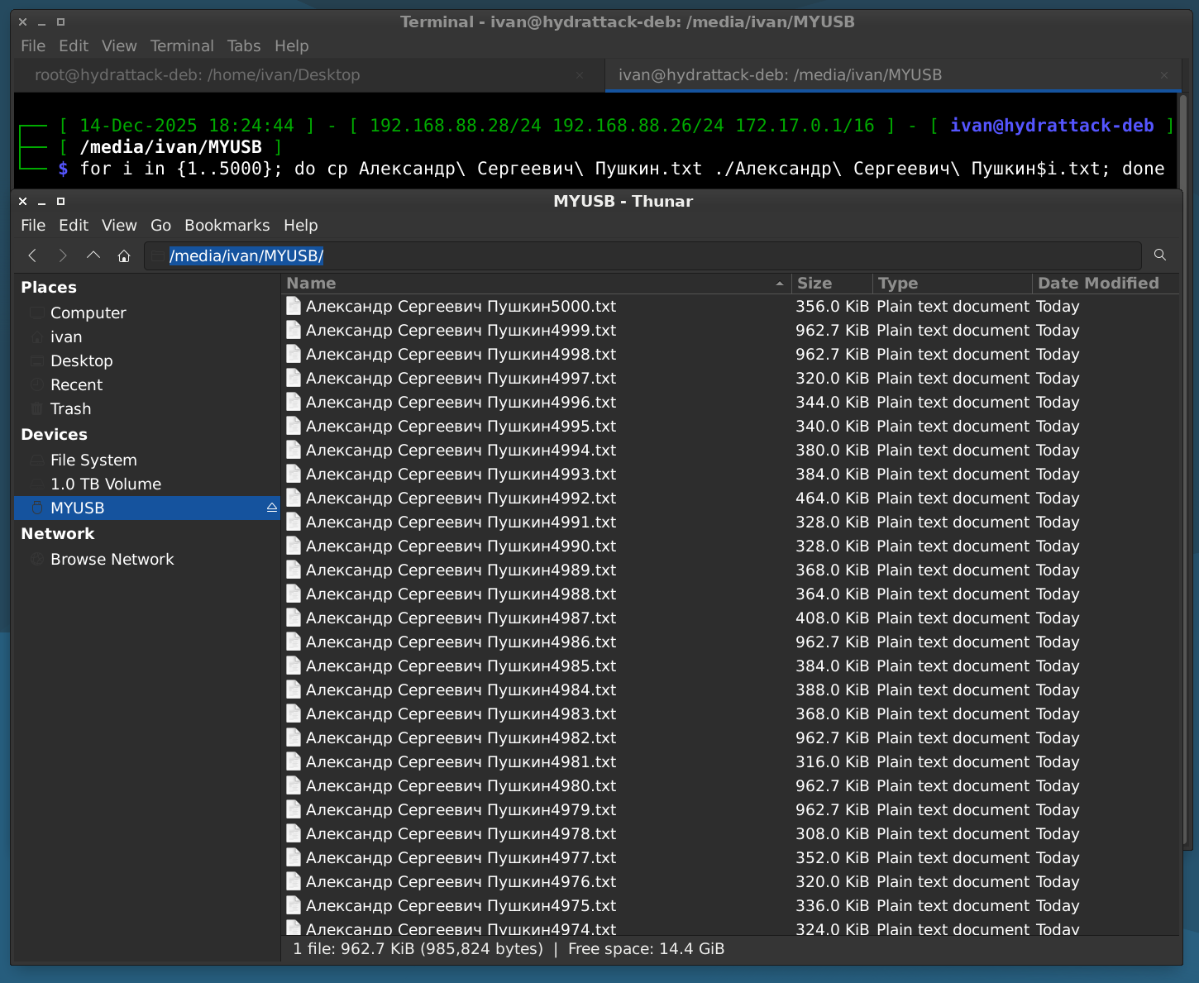The image size is (1199, 983).
Task: Select file Александр Сергеевич Пушкин4984.txt
Action: (x=461, y=690)
